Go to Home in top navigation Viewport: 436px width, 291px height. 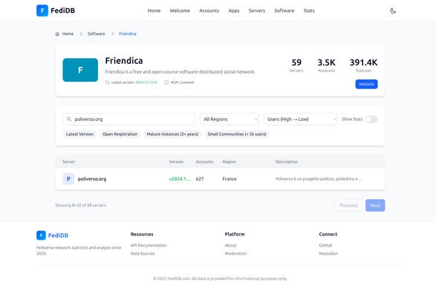pos(154,11)
